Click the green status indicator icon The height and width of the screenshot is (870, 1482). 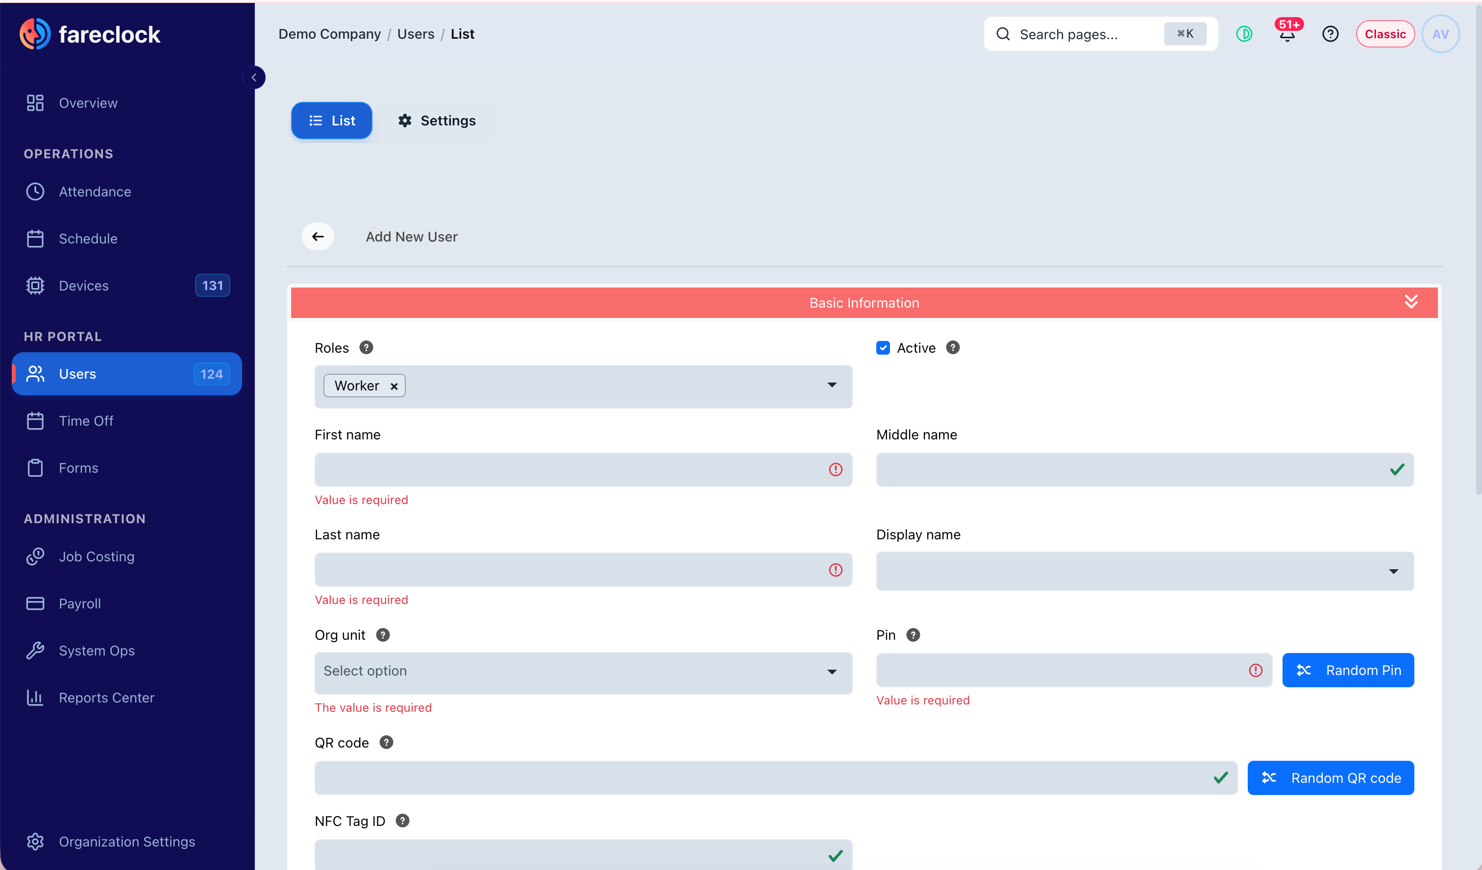point(1244,34)
